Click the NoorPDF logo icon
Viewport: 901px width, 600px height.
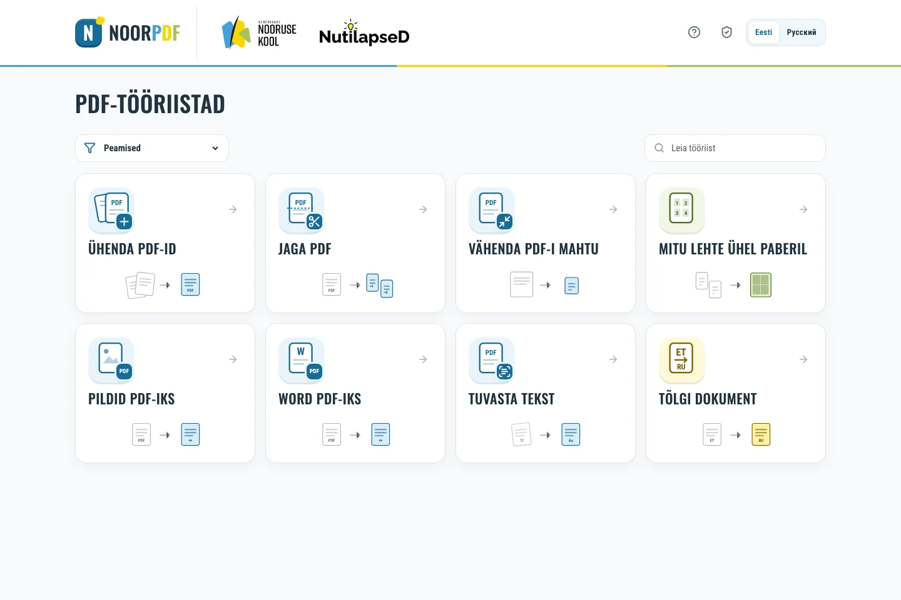89,32
